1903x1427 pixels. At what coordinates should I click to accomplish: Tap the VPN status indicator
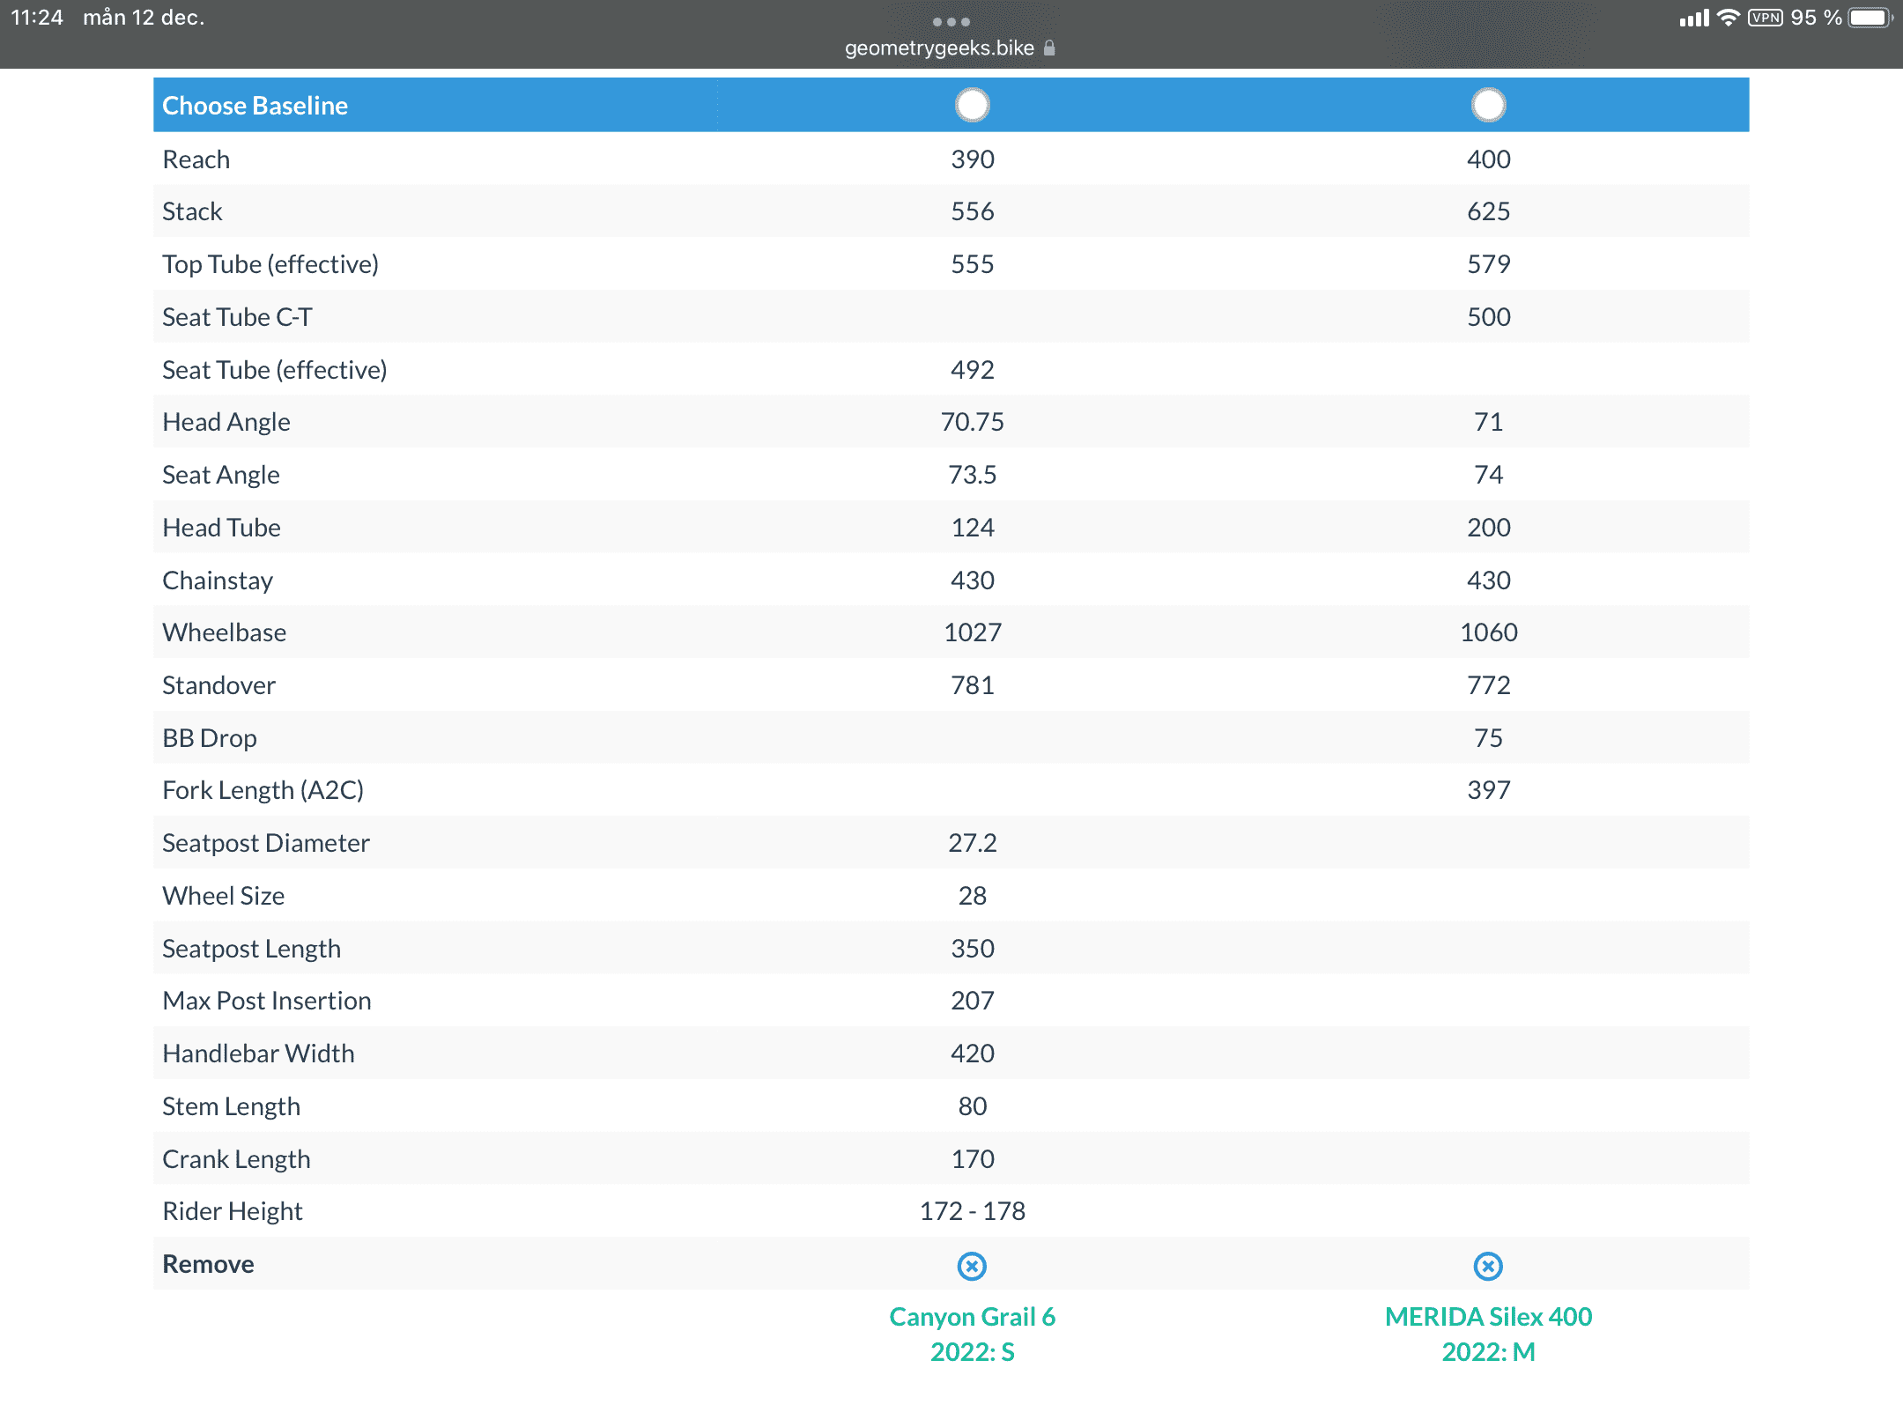click(x=1766, y=18)
